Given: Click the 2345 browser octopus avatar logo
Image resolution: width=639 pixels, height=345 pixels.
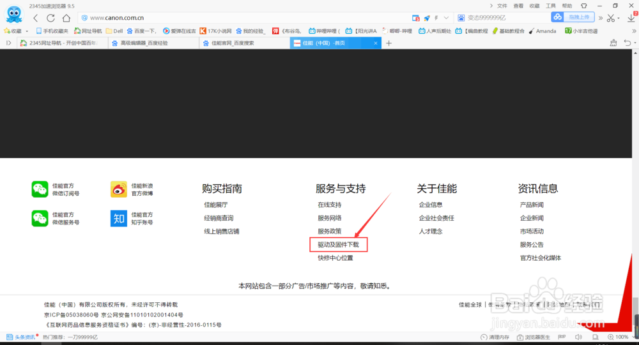Looking at the screenshot, I should 14,15.
